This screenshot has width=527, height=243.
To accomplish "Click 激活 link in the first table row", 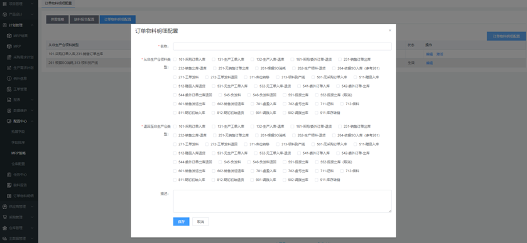I will (440, 54).
